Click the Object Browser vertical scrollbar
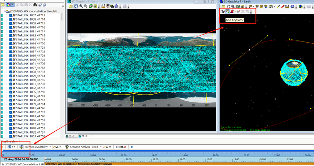The height and width of the screenshot is (166, 314). click(62, 17)
